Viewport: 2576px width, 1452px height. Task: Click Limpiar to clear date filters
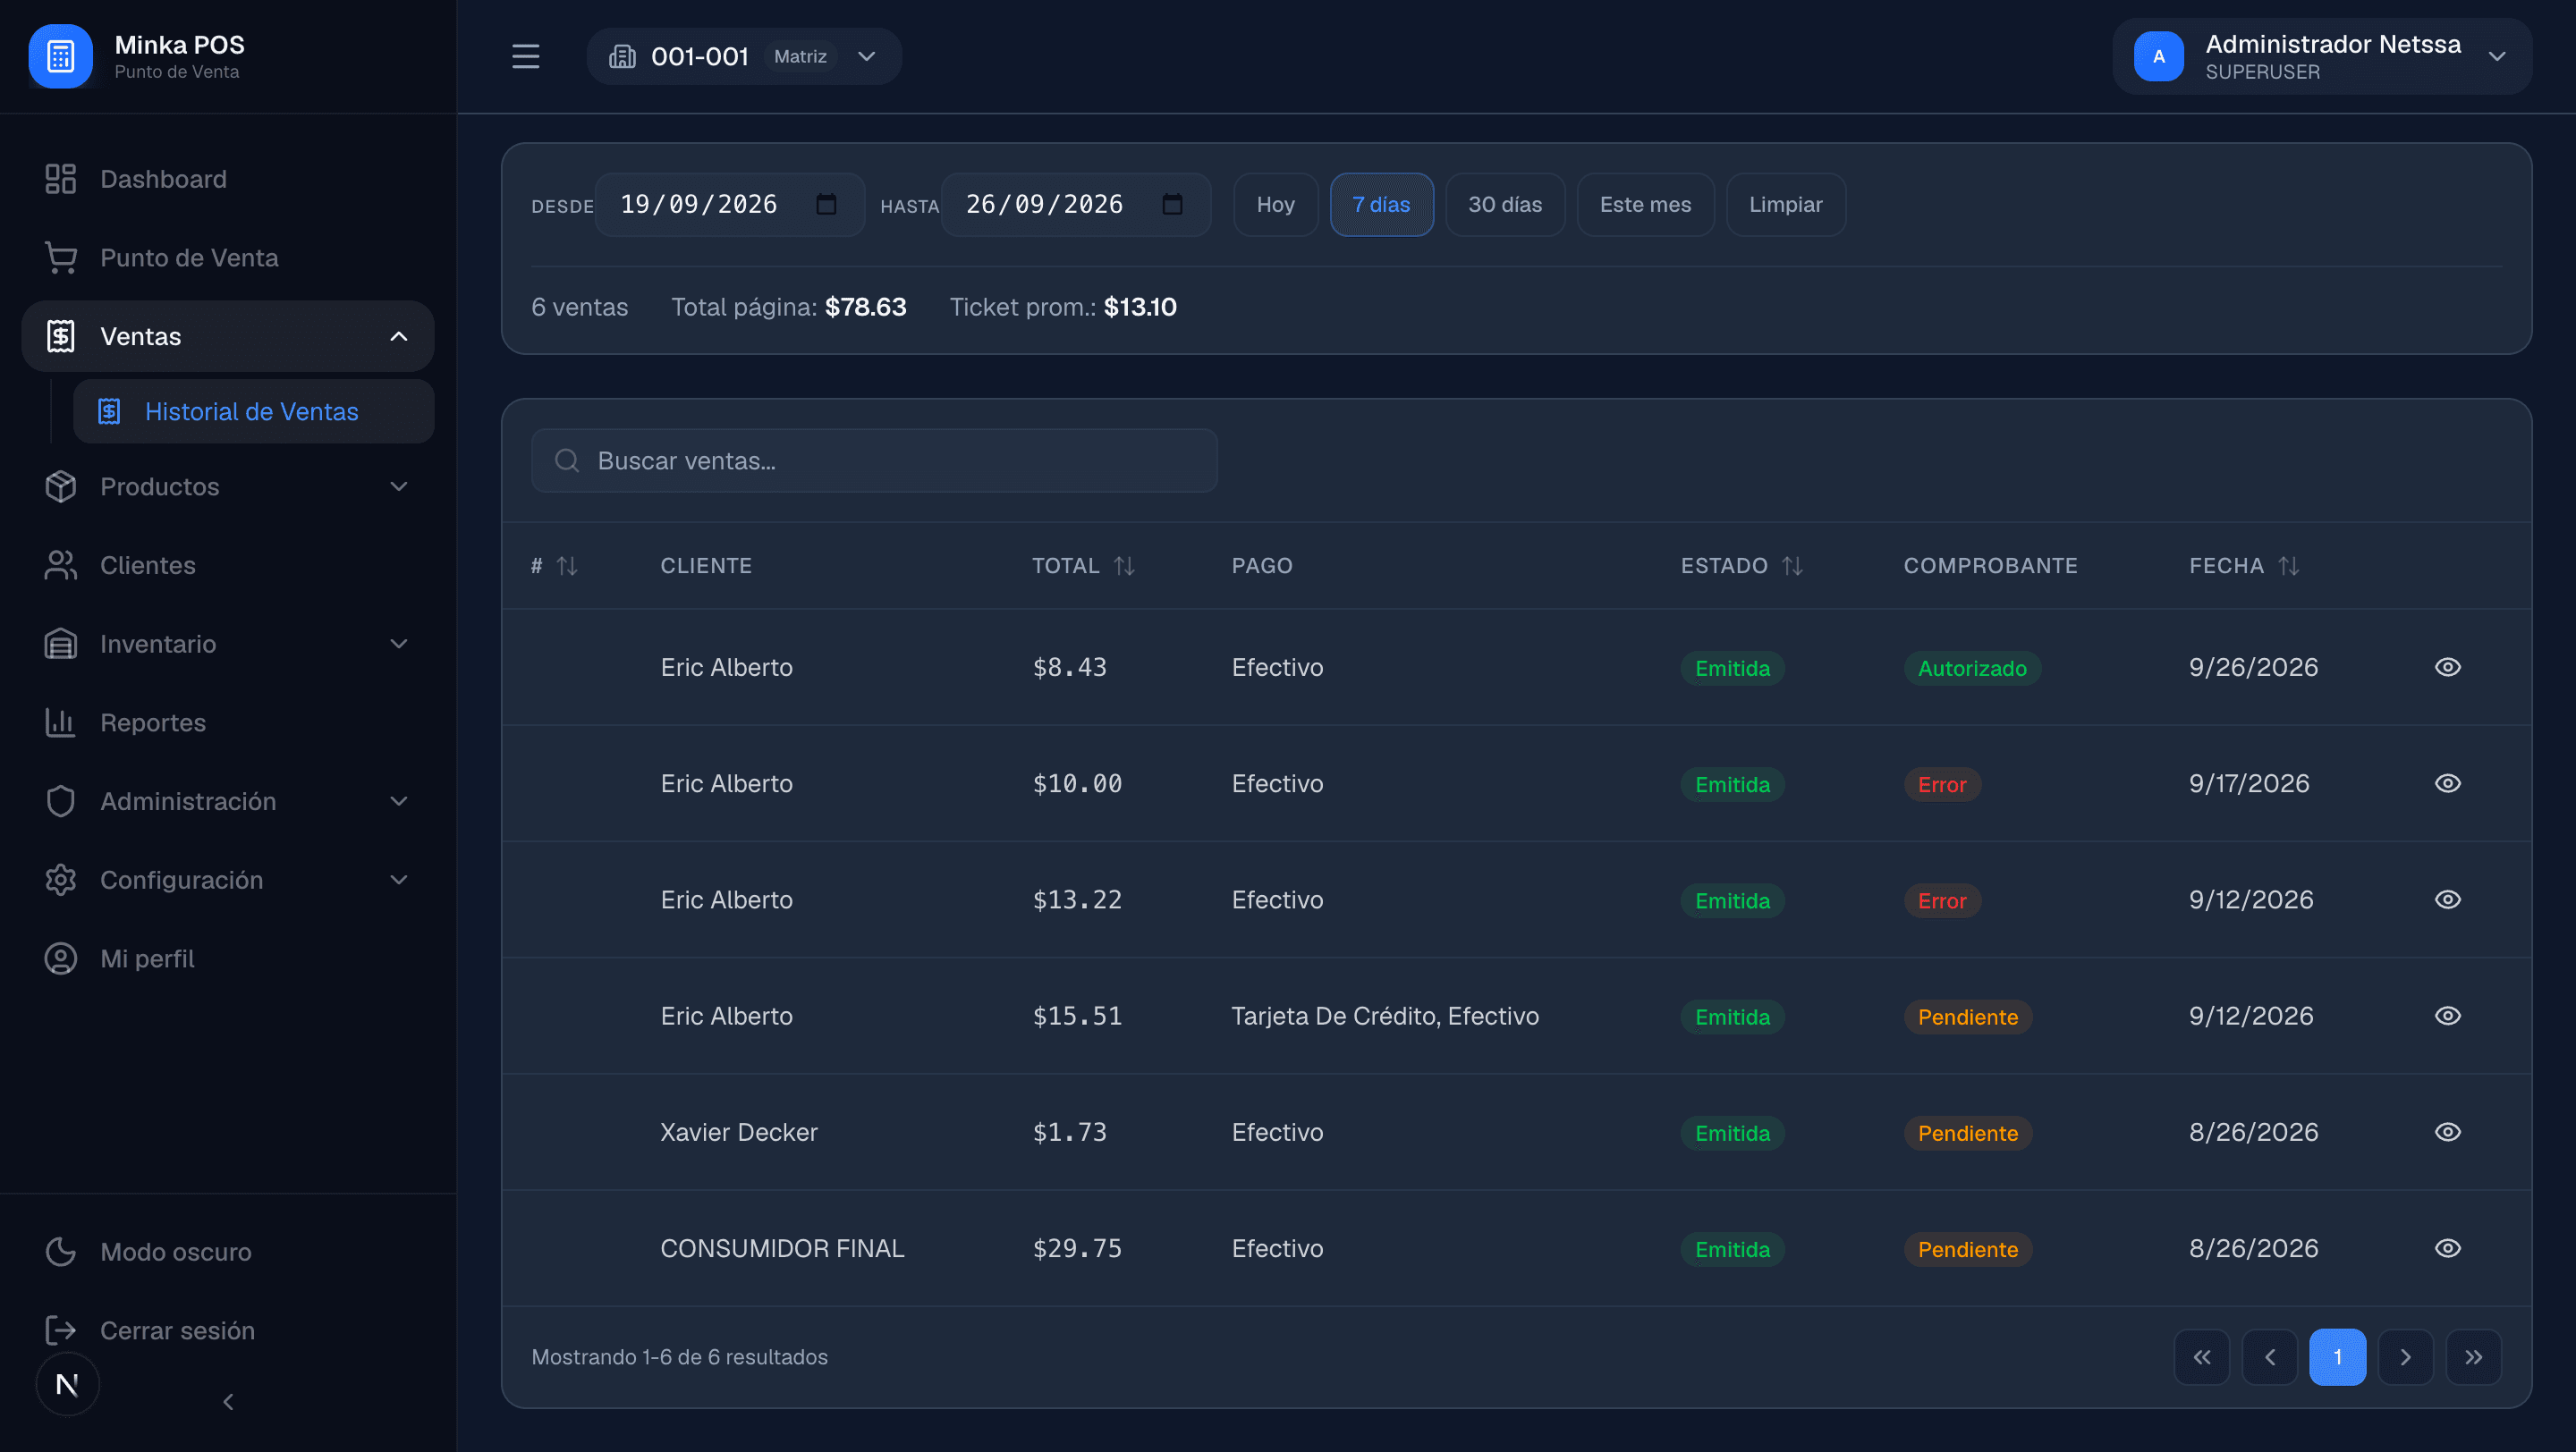pos(1785,204)
